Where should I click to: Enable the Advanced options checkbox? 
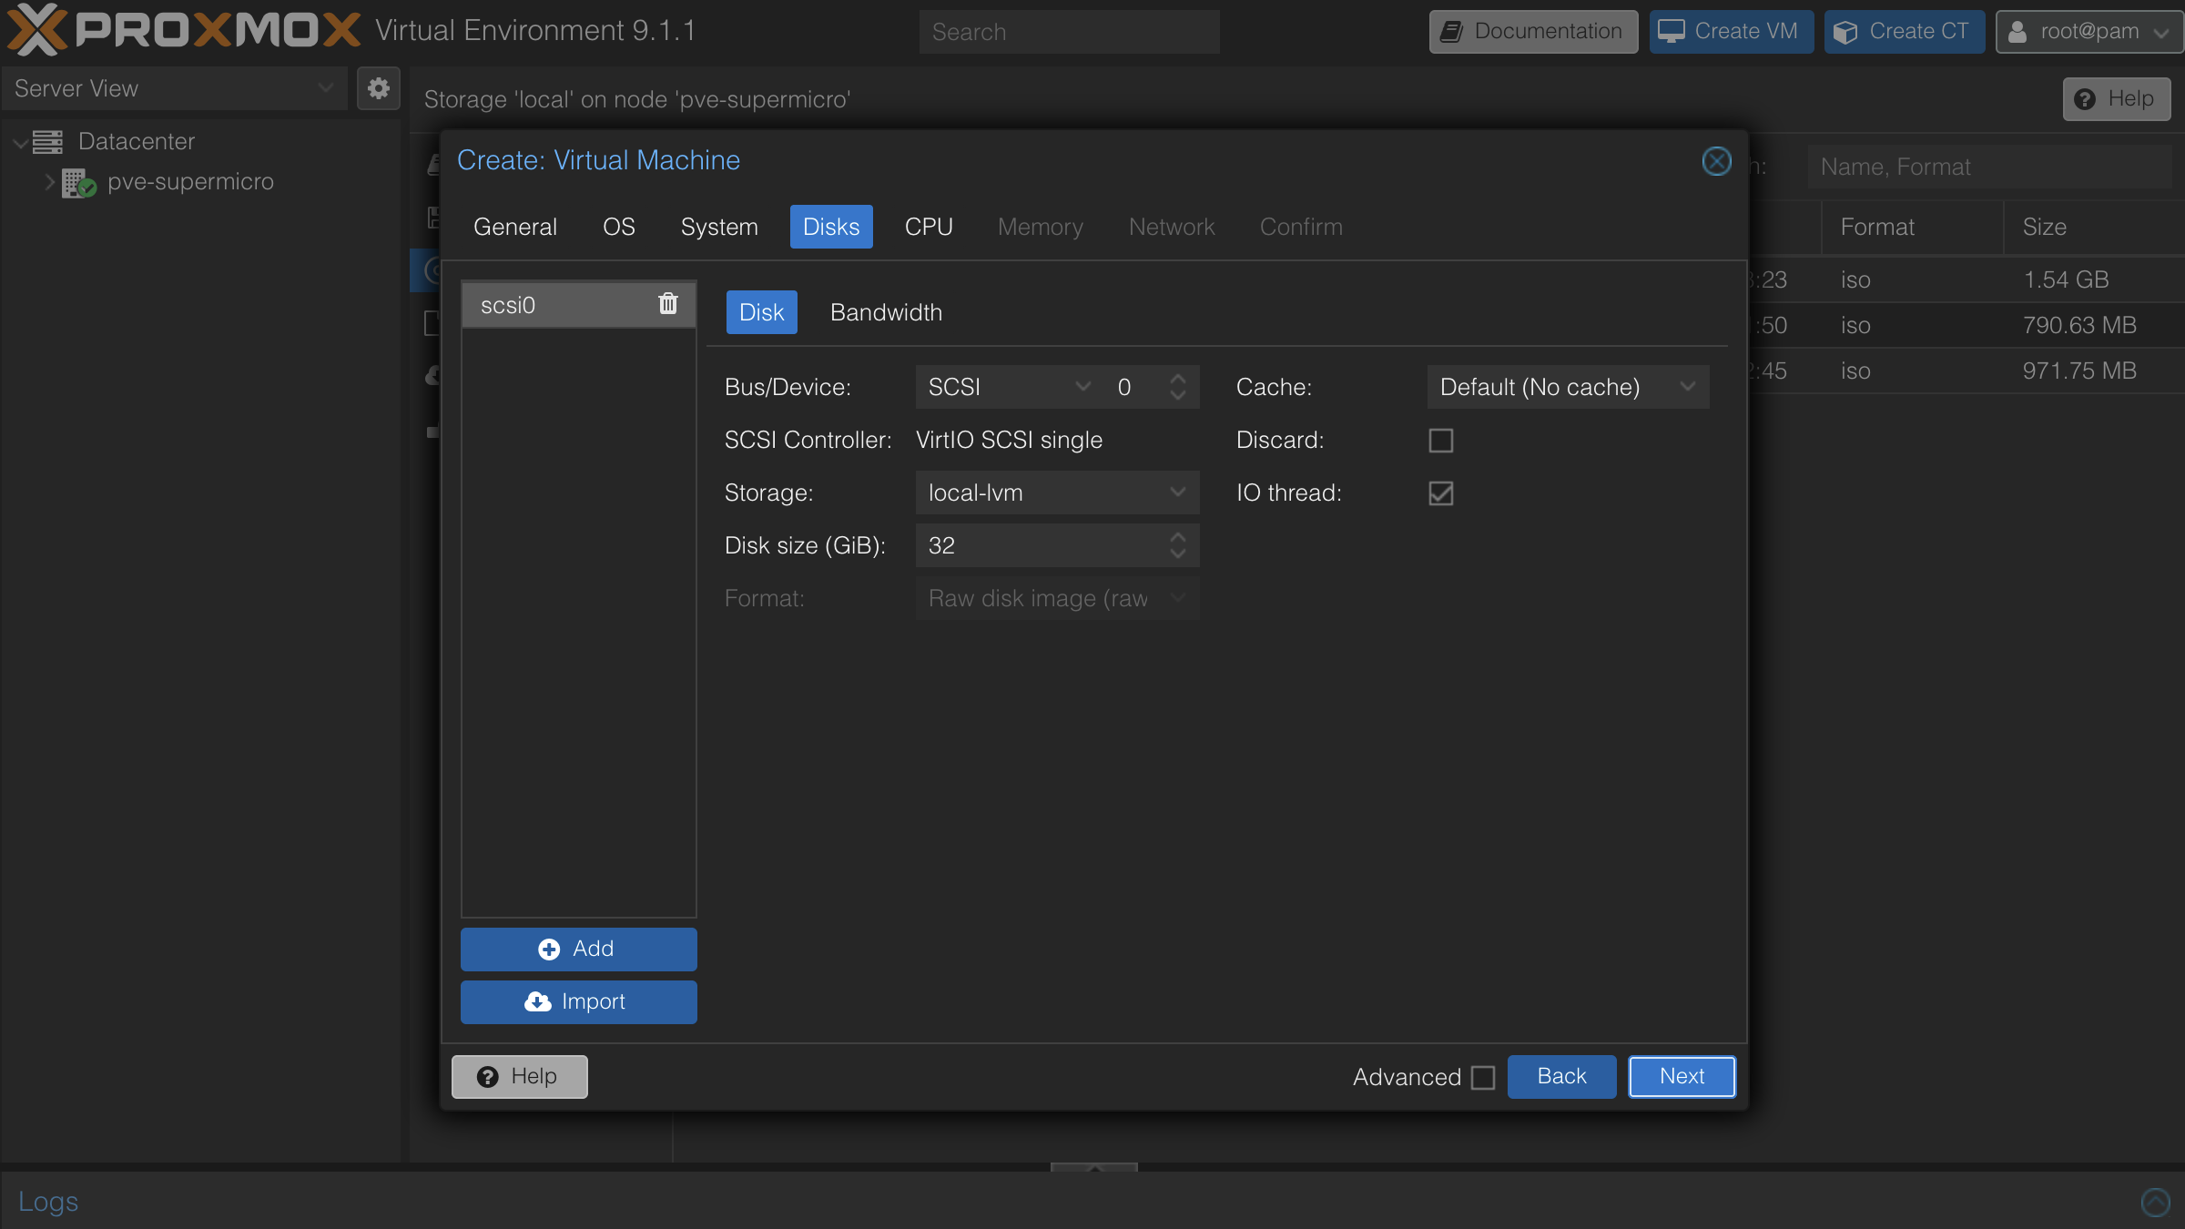[x=1483, y=1077]
